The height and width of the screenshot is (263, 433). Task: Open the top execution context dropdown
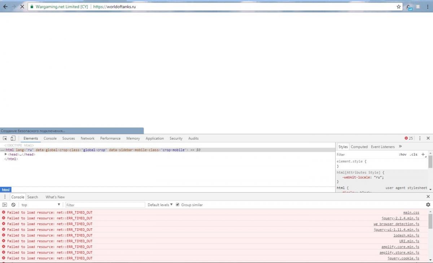[x=41, y=205]
